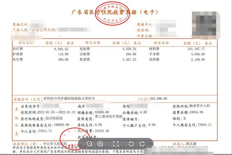232x155 pixels.
Task: Select the 化验费 item label
Action: (x=85, y=49)
